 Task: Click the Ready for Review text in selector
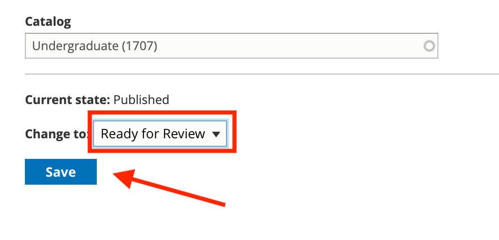[x=153, y=134]
